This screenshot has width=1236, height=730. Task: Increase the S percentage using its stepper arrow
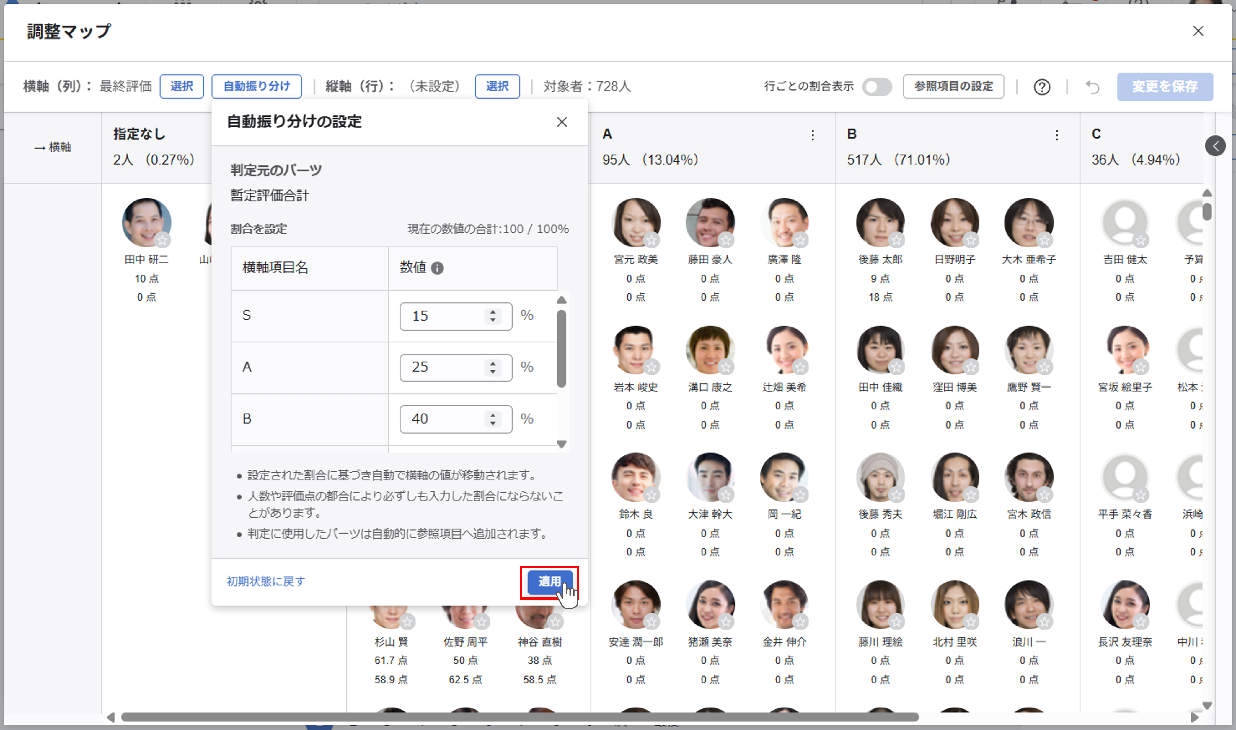coord(493,312)
